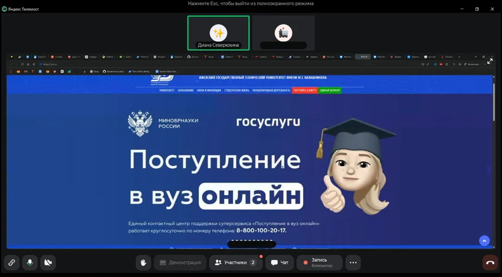
Task: Open a new tab with the plus button
Action: 459,57
